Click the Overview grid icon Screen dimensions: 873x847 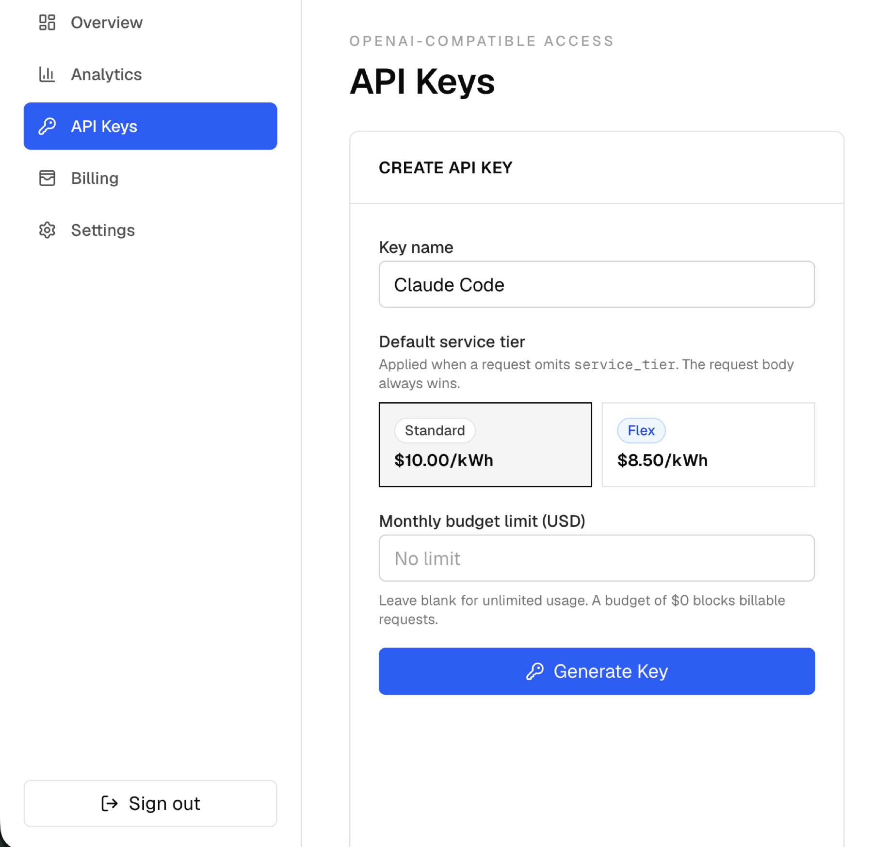[x=47, y=22]
